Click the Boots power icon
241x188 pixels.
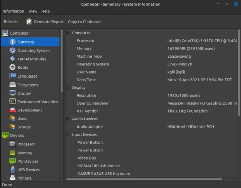point(12,67)
